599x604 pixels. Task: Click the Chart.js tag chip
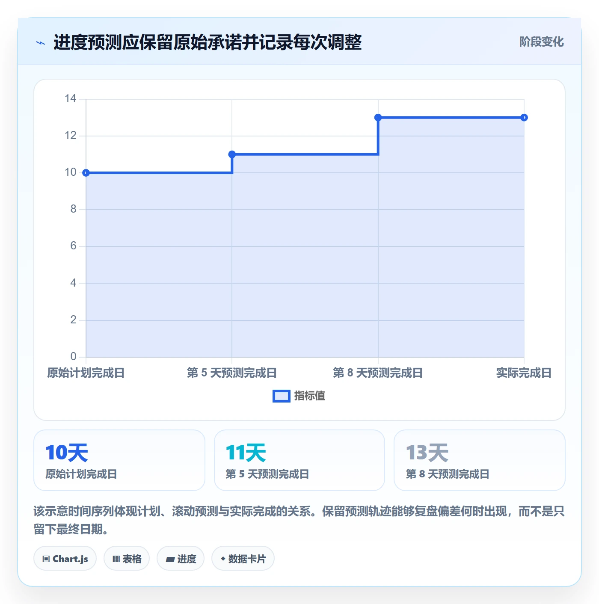(65, 558)
